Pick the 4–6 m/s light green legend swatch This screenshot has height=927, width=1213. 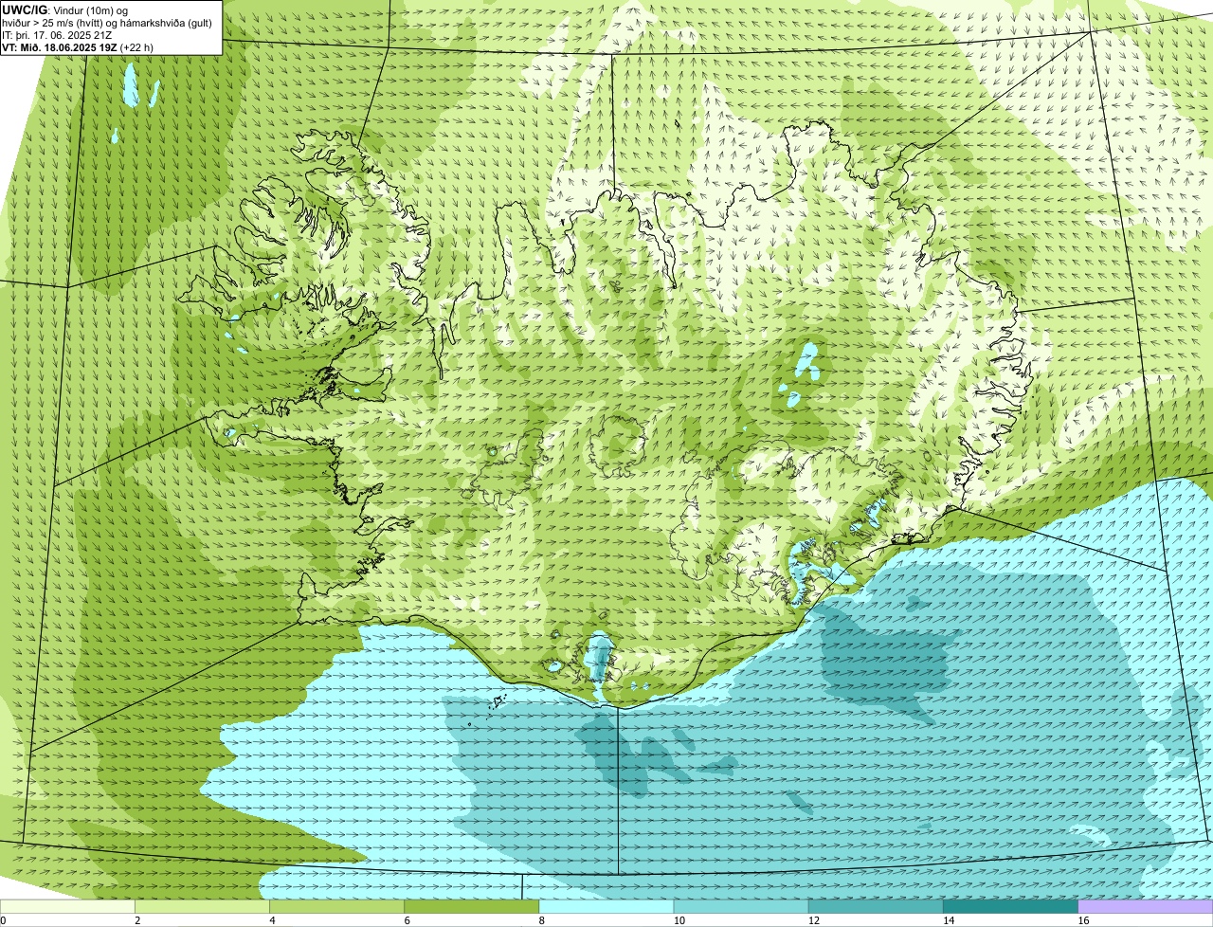[337, 907]
